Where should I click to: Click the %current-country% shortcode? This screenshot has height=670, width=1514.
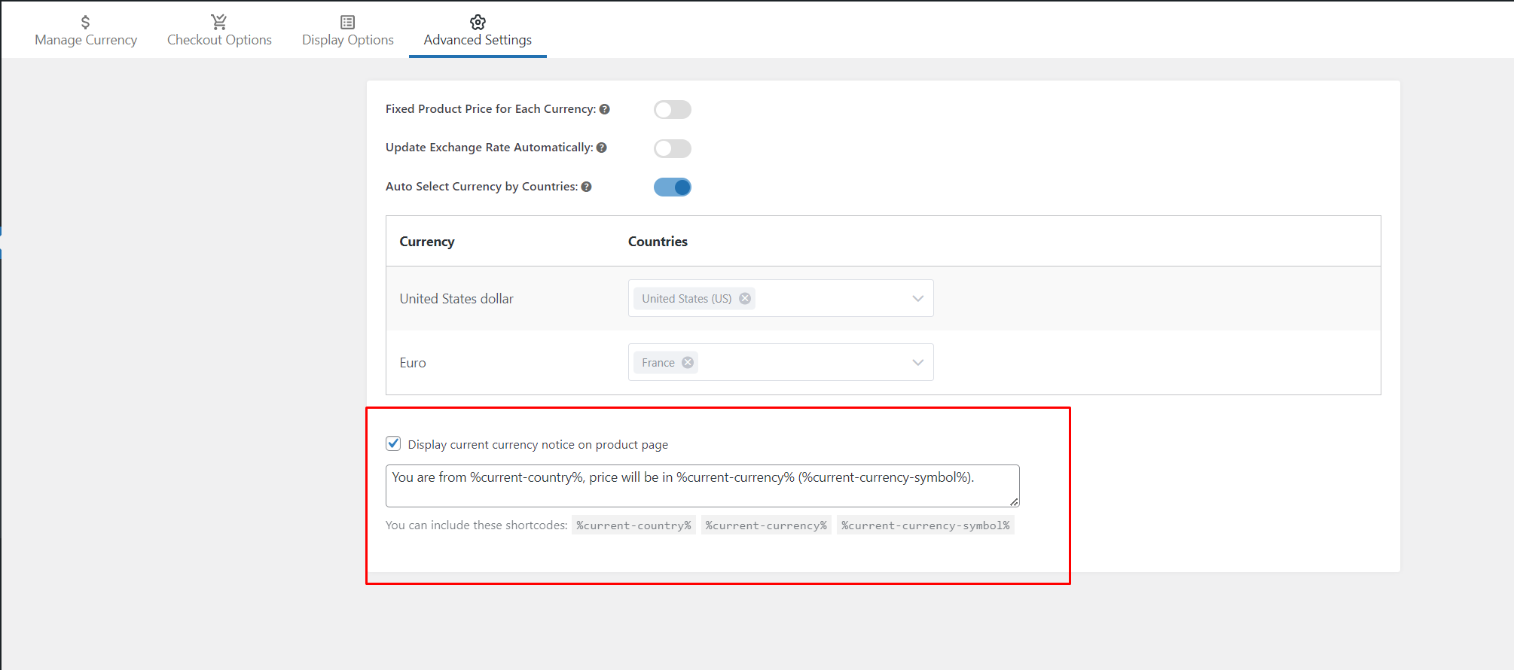pyautogui.click(x=633, y=525)
